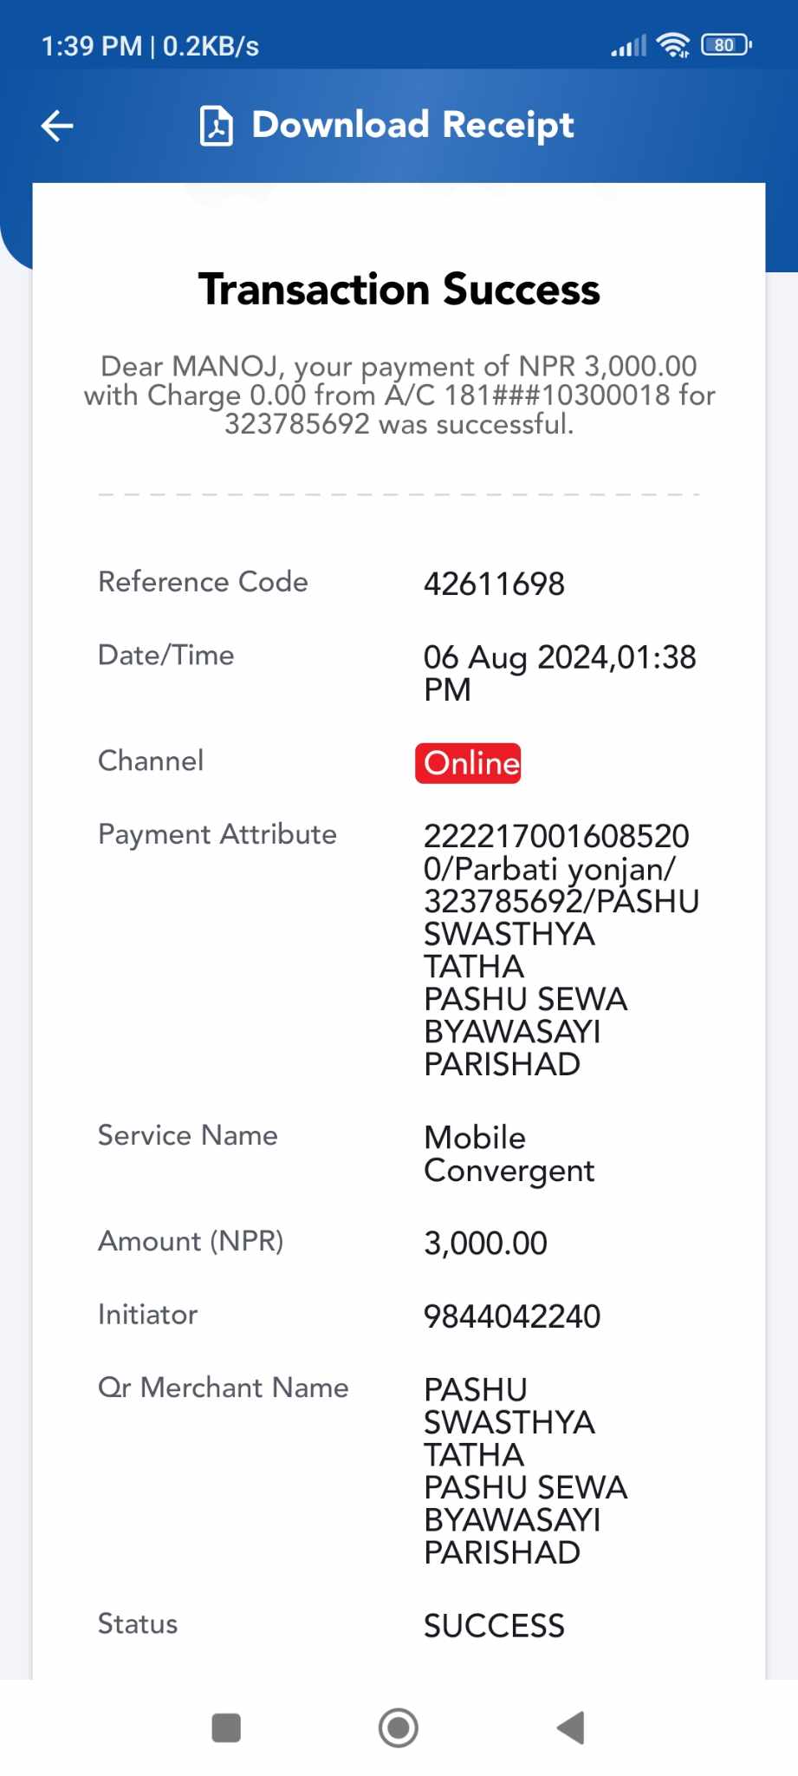Tap the Date/Time value 06 Aug 2024
Viewport: 798px width, 1776px height.
coord(560,674)
